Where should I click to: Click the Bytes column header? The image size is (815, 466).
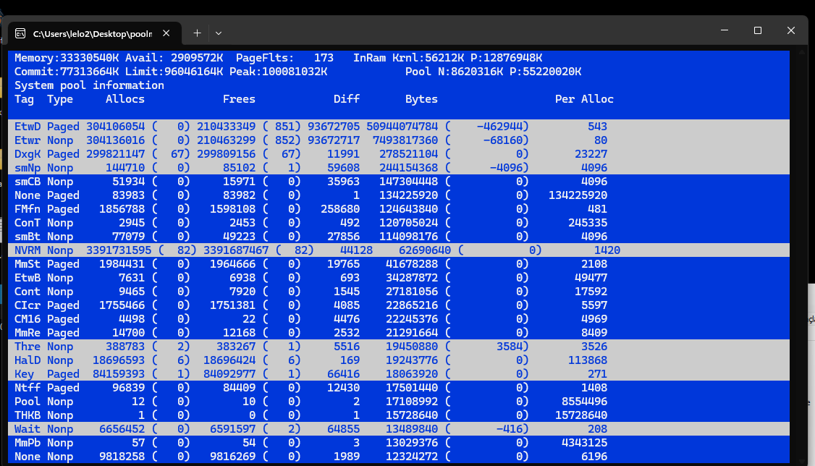tap(421, 99)
